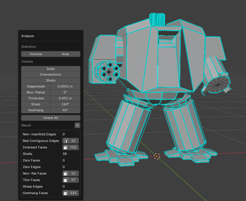
Task: Click the 3D cursor in the viewport
Action: 157,156
